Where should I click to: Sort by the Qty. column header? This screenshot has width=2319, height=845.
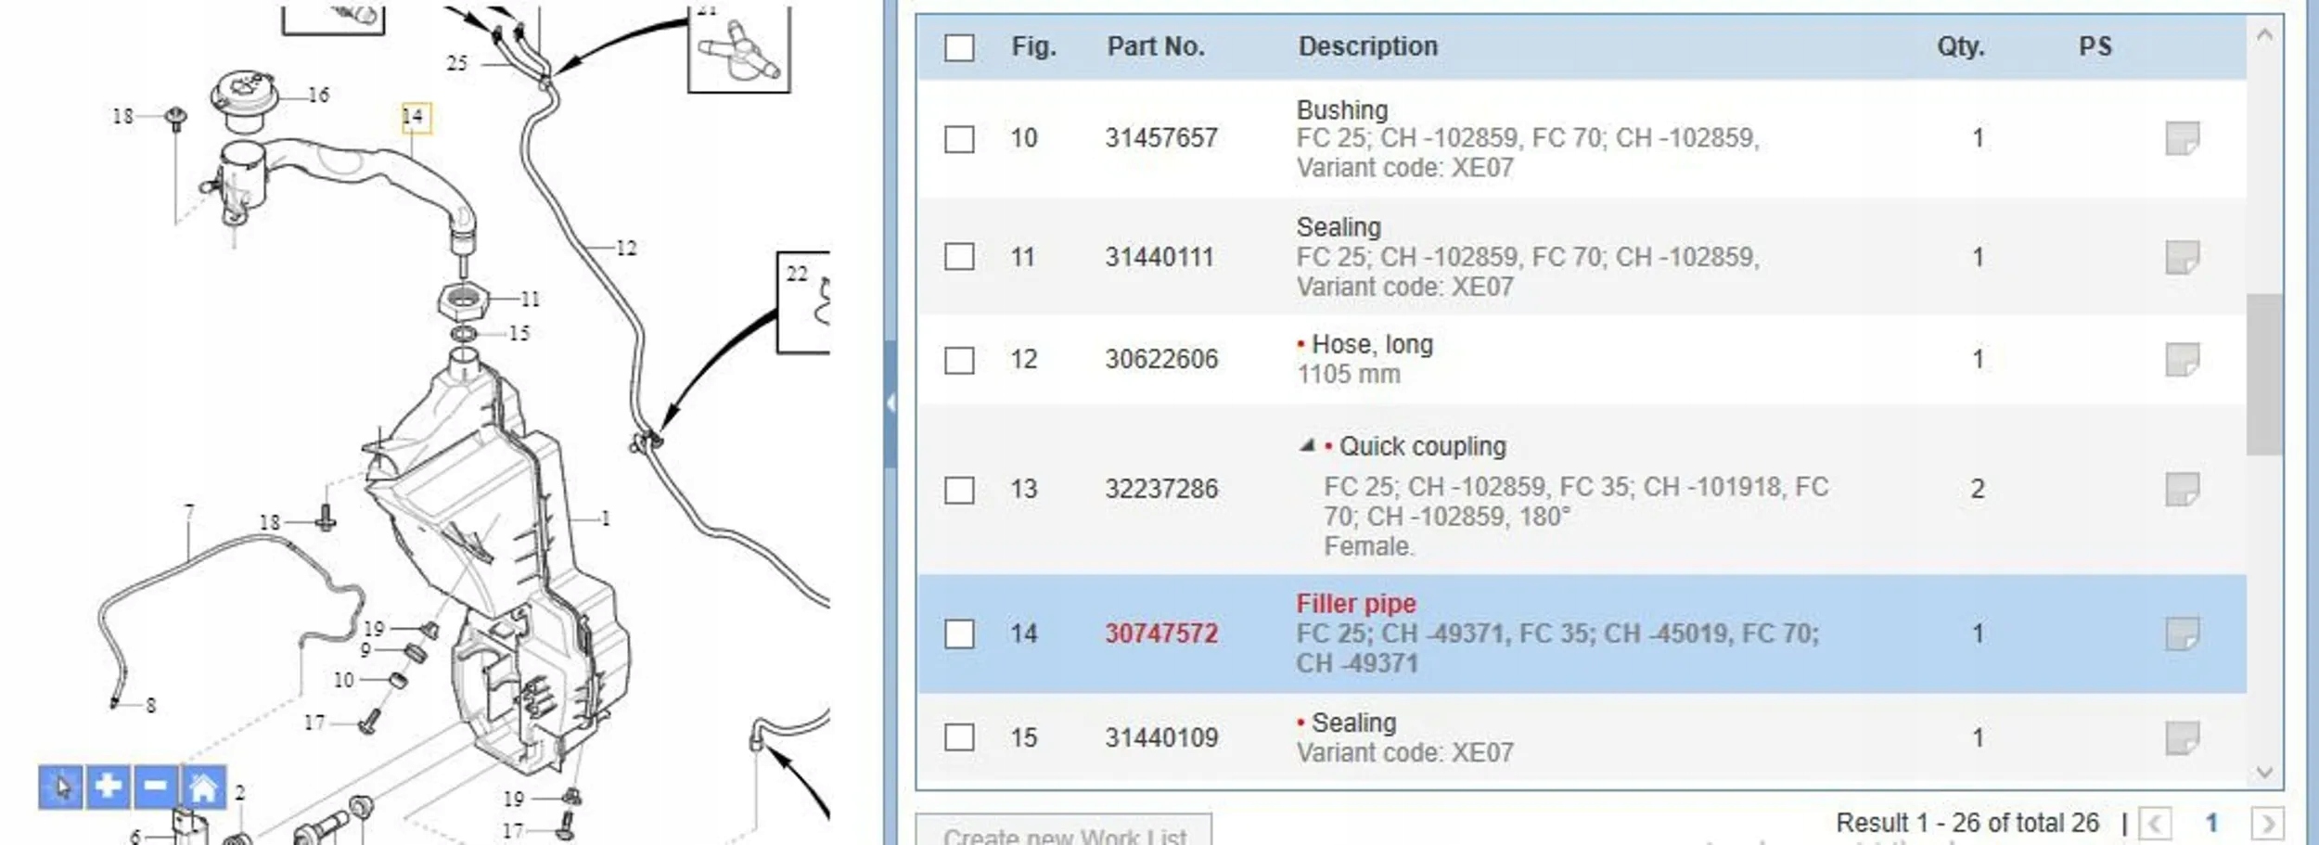(x=1961, y=46)
